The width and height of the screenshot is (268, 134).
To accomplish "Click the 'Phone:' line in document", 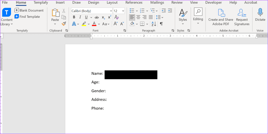I will [x=98, y=108].
